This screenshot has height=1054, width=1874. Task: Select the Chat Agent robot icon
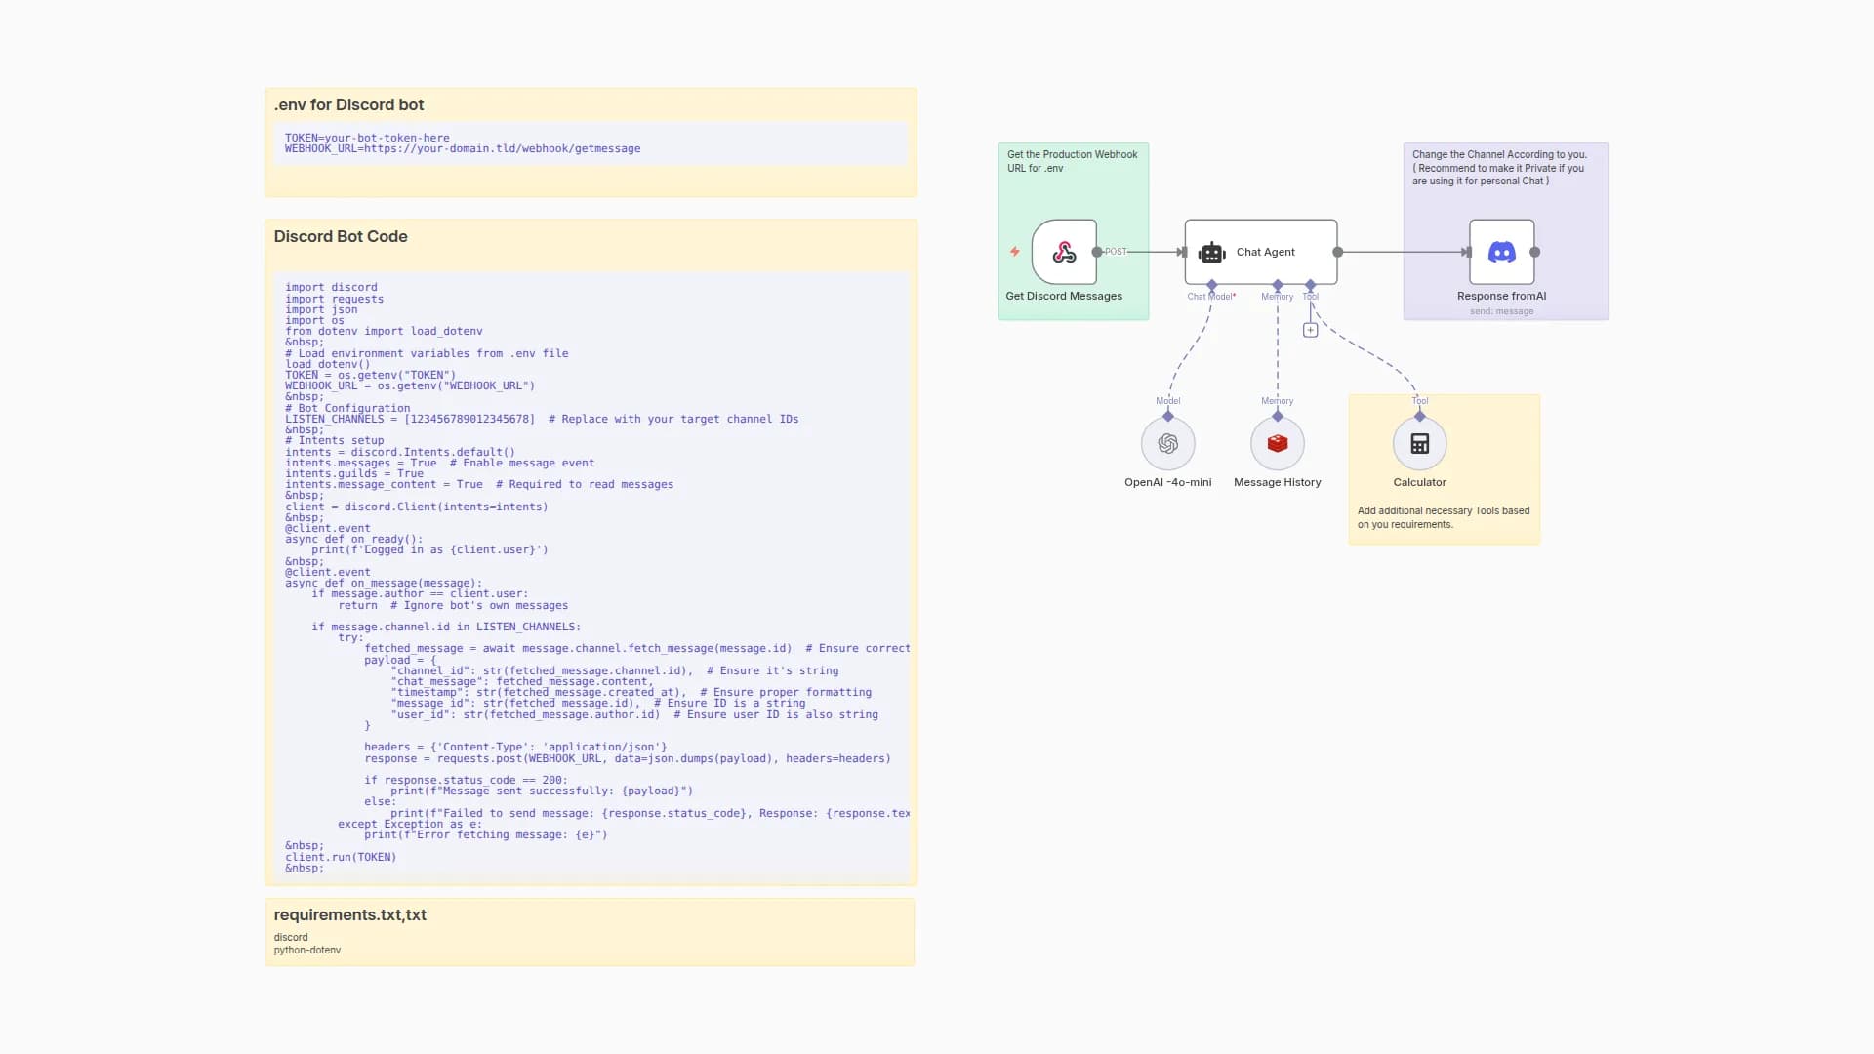pos(1211,251)
